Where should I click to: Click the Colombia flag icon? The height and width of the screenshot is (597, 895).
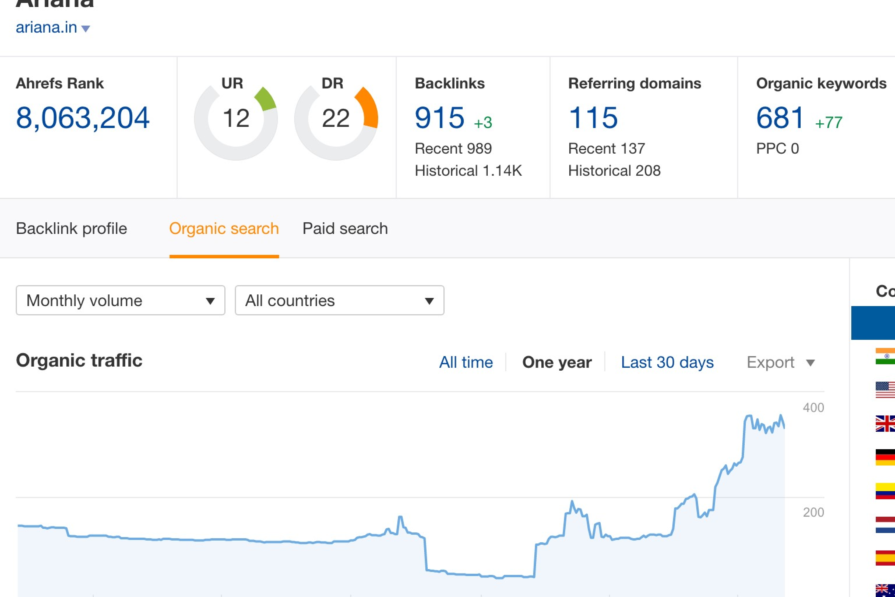tap(885, 491)
